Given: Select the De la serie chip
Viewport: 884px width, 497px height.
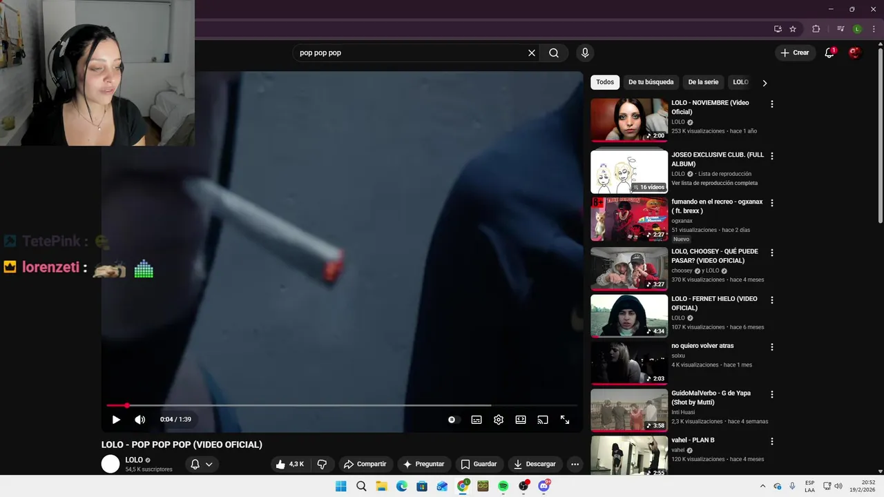Looking at the screenshot, I should pos(703,82).
